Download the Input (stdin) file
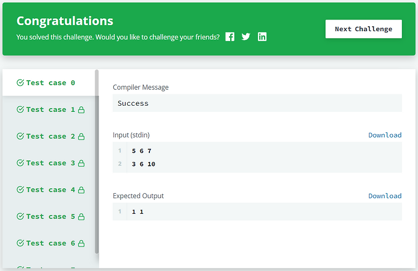 pyautogui.click(x=385, y=135)
